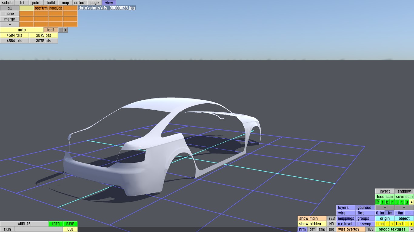This screenshot has width=414, height=232.
Task: Open the map tab
Action: tap(65, 3)
